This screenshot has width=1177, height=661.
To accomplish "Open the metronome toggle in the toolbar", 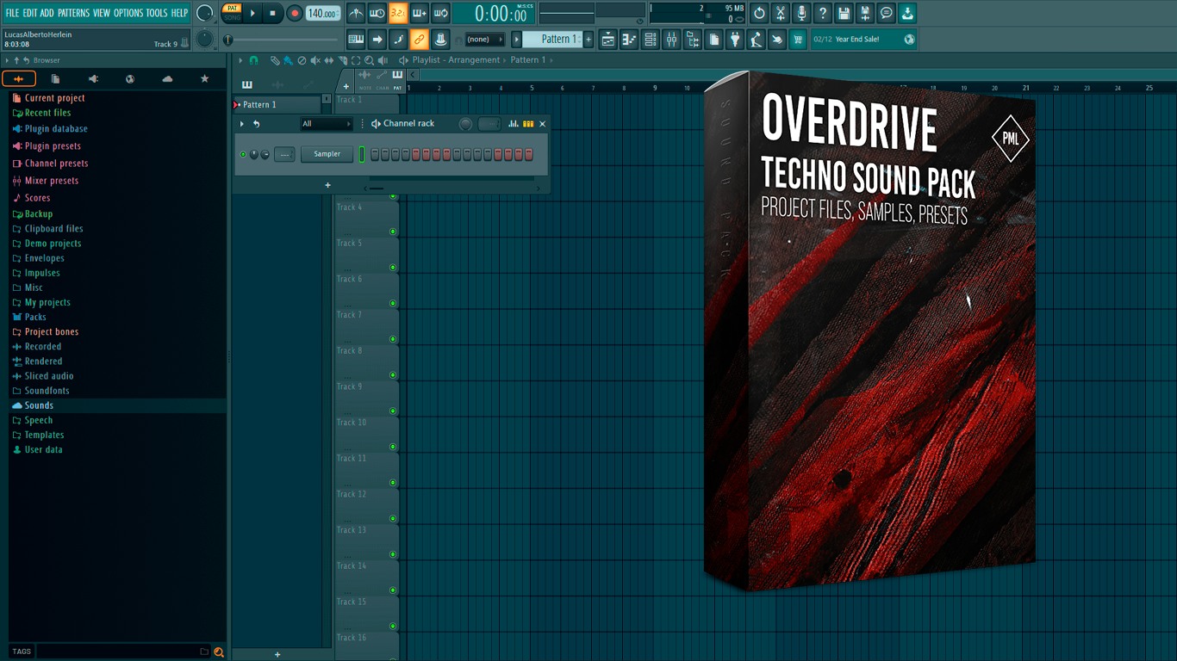I will (356, 14).
